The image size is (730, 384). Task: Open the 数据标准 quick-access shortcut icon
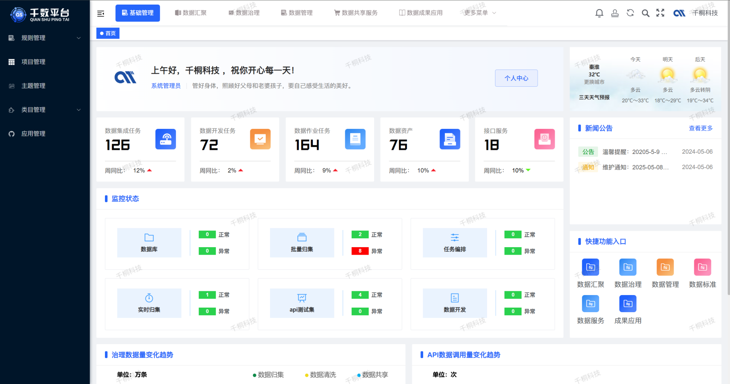[x=702, y=267]
